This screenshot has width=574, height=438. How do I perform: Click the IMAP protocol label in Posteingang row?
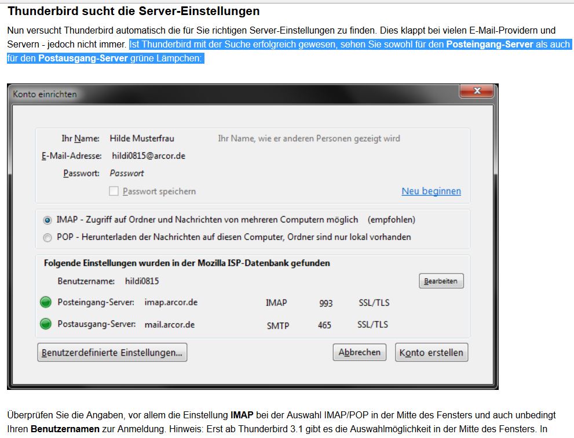[276, 303]
